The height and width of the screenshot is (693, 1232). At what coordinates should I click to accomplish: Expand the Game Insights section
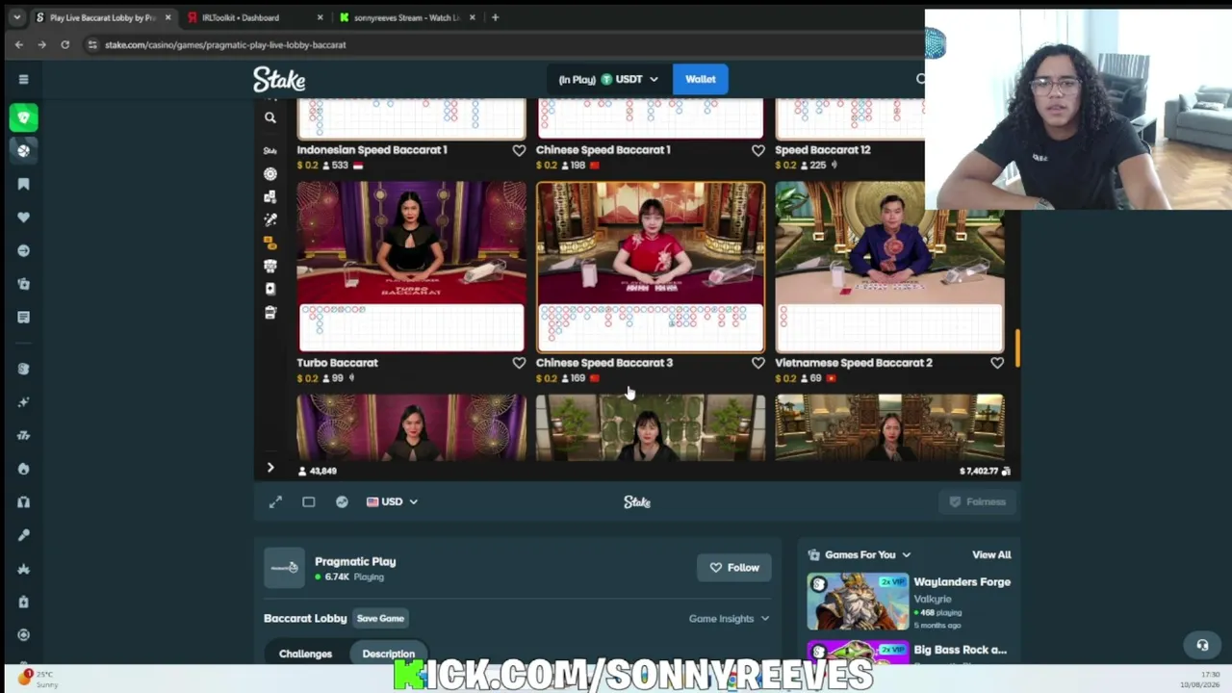coord(729,619)
